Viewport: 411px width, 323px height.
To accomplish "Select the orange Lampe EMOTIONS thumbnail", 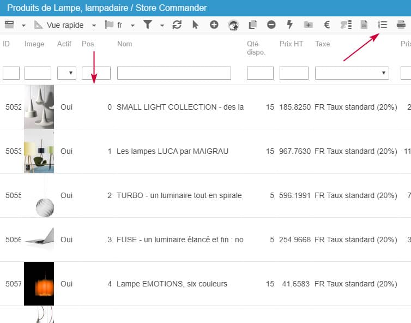I will 39,284.
